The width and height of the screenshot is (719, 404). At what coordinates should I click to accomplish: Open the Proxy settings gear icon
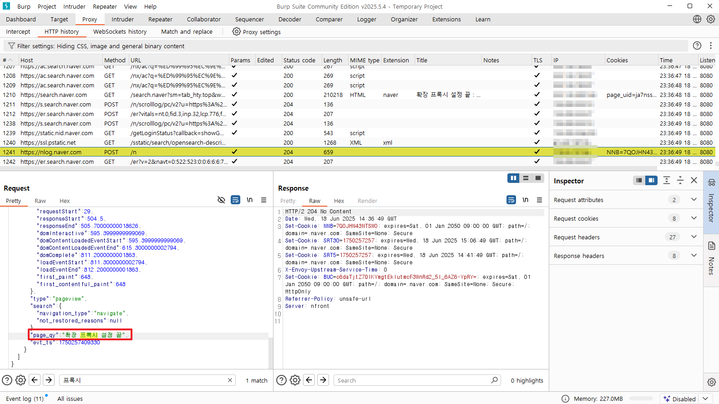(237, 31)
